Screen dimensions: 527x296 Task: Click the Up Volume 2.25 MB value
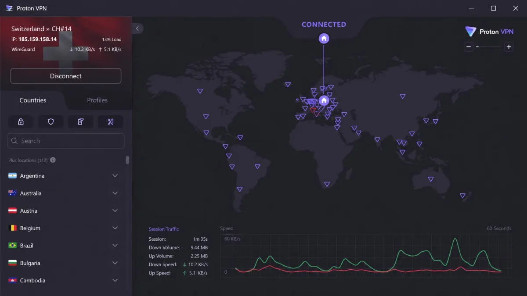[199, 256]
